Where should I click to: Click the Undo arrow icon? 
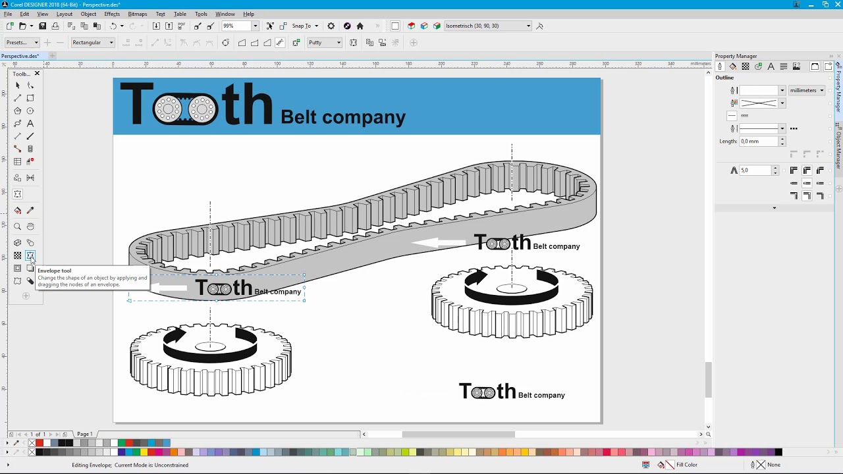pyautogui.click(x=113, y=26)
